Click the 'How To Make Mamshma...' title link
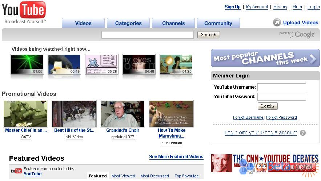 tap(172, 133)
